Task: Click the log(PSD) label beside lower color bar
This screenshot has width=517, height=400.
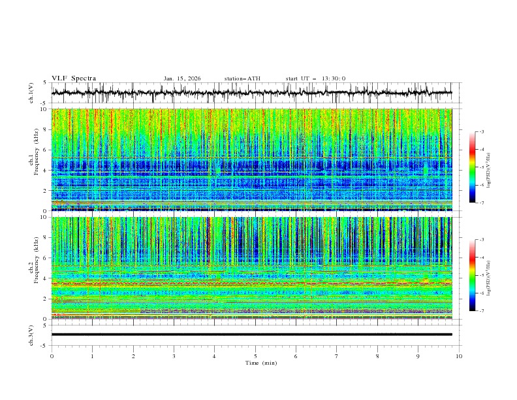Action: point(490,275)
